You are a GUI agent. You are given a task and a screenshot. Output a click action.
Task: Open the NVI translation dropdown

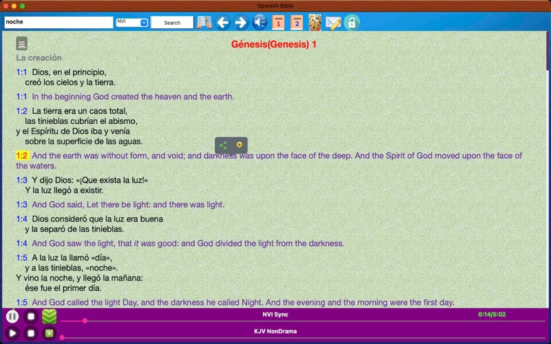point(132,22)
